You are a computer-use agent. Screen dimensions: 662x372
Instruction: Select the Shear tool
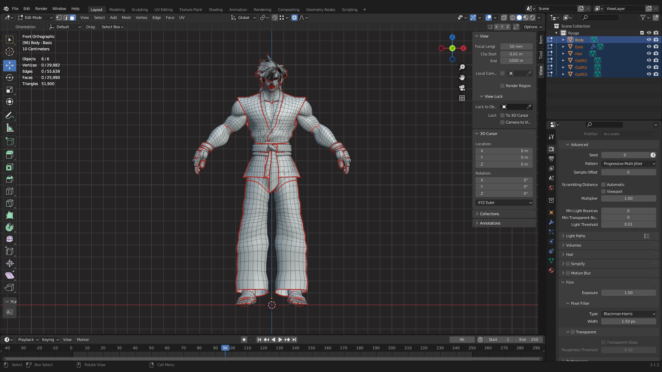click(x=10, y=275)
